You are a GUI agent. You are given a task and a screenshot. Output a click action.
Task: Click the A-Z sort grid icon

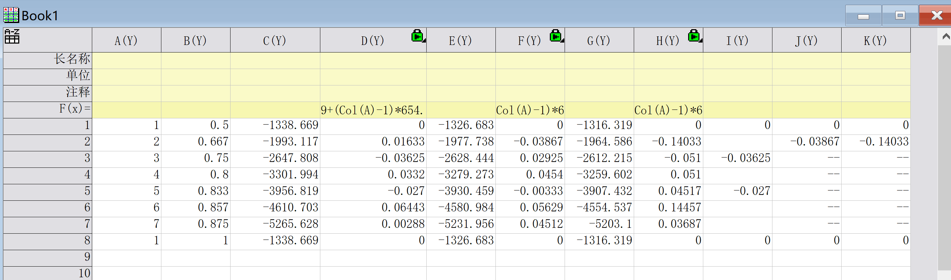(x=12, y=36)
